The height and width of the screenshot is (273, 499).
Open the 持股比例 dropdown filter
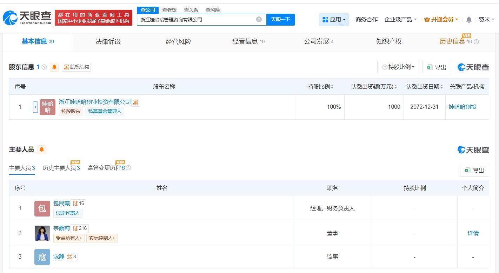[398, 67]
